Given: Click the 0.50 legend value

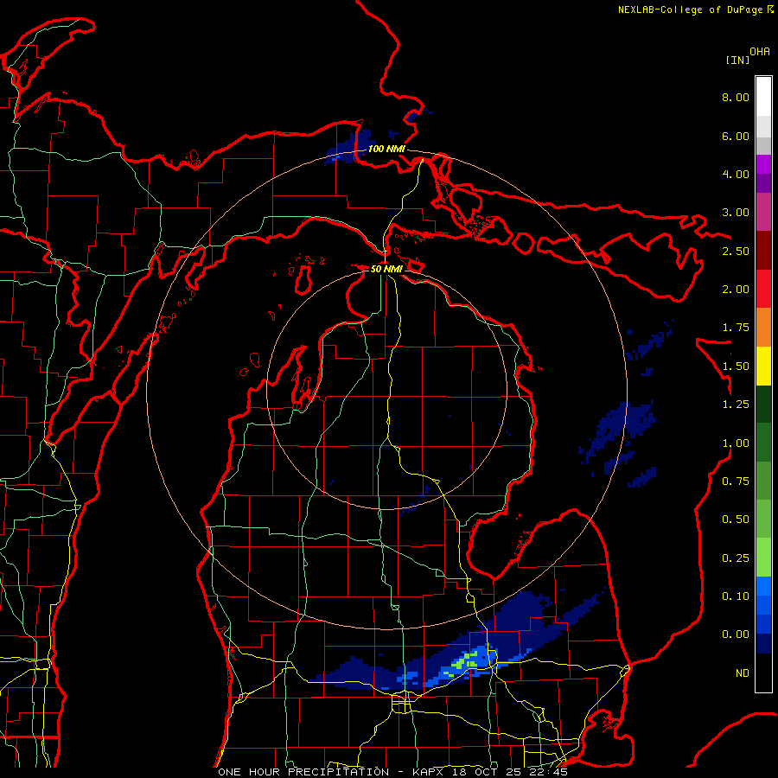Looking at the screenshot, I should tap(736, 520).
